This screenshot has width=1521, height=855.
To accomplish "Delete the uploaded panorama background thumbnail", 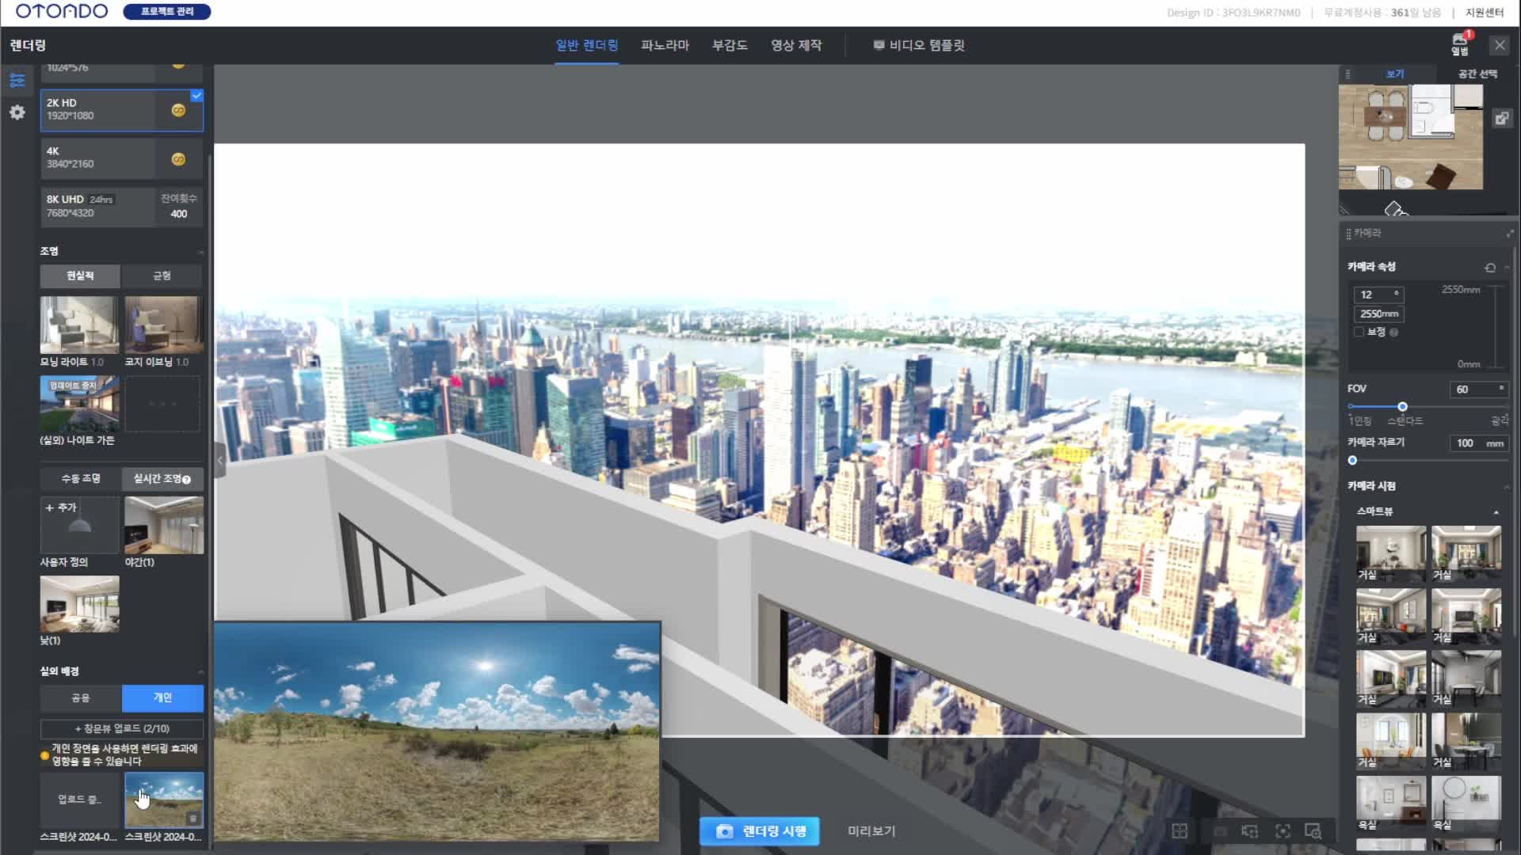I will [193, 818].
